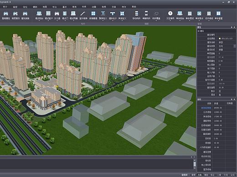Click the 构件覆盖 dashed rectangle icon
This screenshot has width=237, height=177.
click(156, 14)
